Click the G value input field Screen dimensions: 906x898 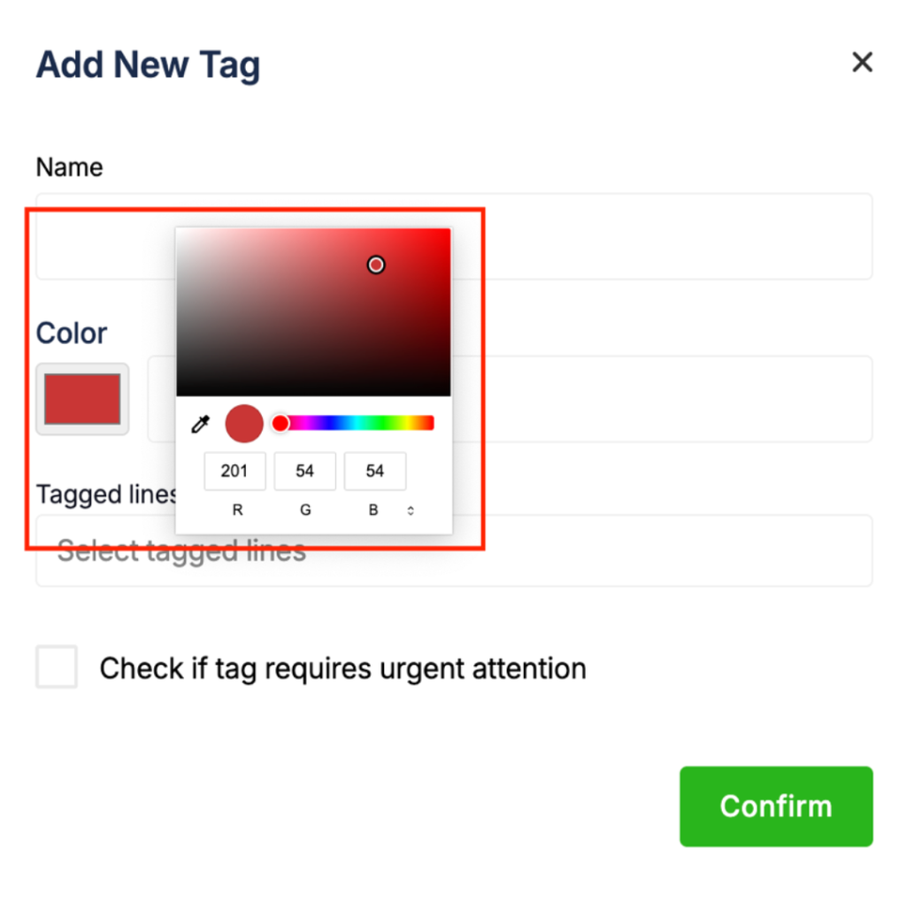click(x=304, y=472)
